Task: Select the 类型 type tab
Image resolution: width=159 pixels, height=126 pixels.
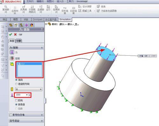Action: pos(12,41)
